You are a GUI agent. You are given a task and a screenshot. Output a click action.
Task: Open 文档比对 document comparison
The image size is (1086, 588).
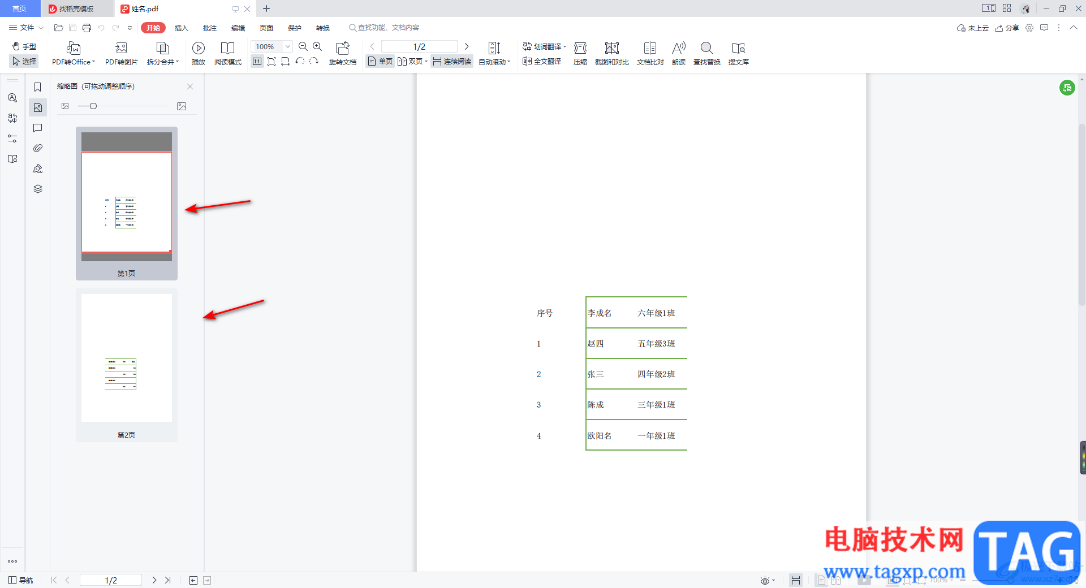pyautogui.click(x=650, y=54)
